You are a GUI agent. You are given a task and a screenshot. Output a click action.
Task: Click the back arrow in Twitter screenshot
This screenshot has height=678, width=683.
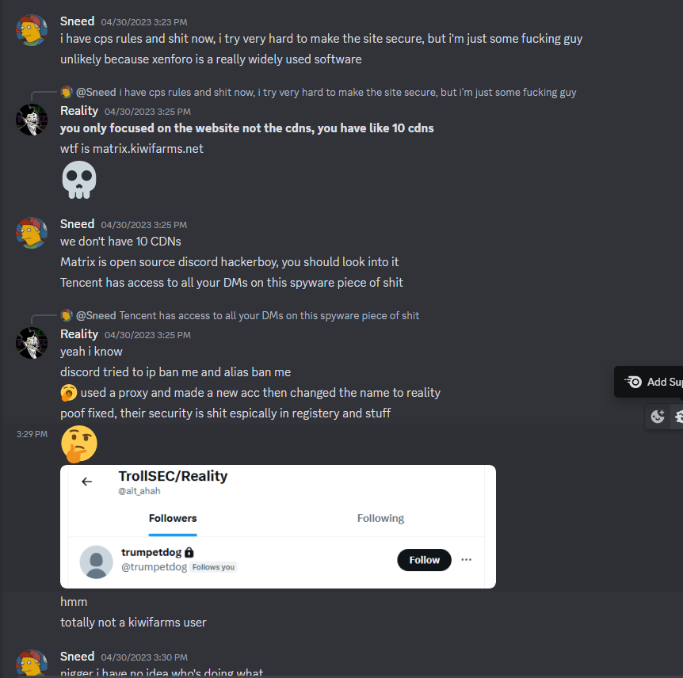click(x=87, y=482)
